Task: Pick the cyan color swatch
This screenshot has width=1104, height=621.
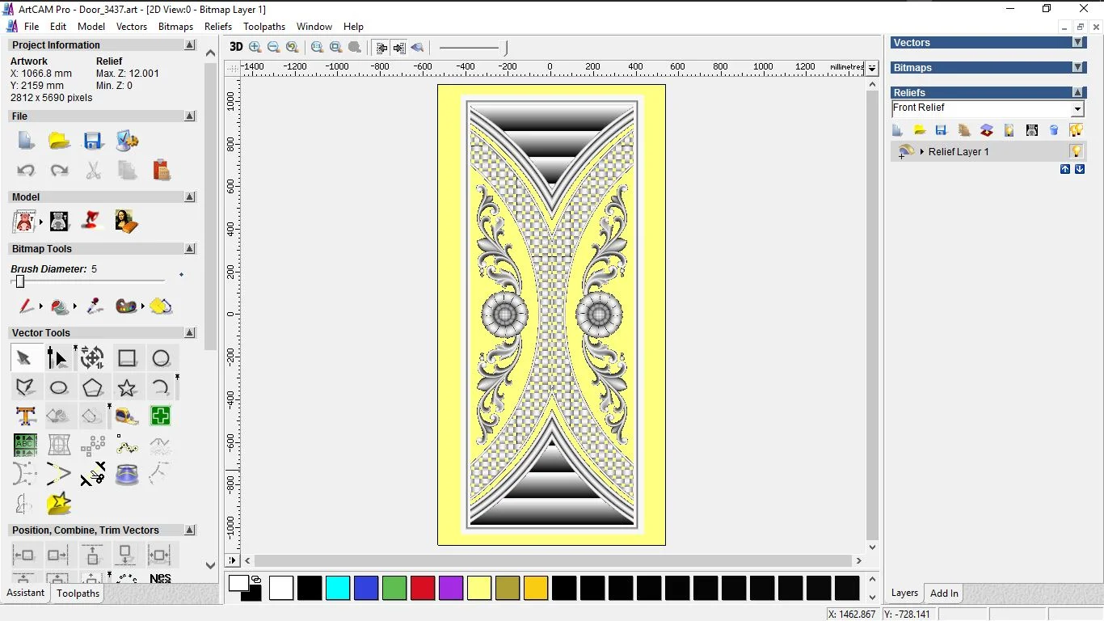Action: (x=338, y=588)
